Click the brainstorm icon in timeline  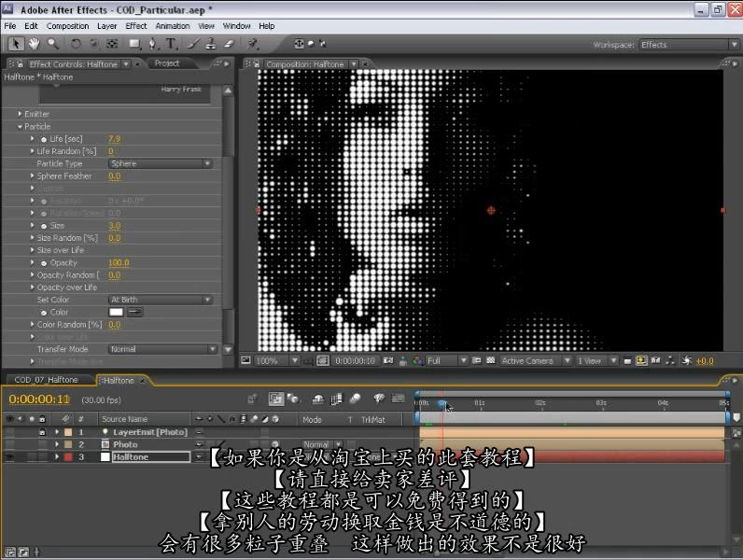tap(379, 399)
